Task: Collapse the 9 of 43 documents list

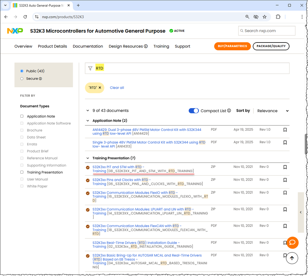Action: point(88,111)
